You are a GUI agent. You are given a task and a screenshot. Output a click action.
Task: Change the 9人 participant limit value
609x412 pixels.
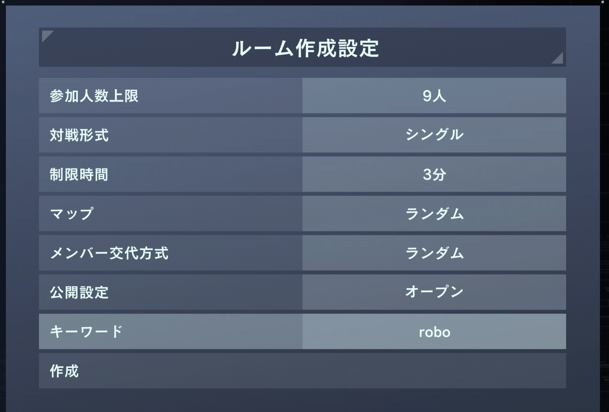[434, 96]
